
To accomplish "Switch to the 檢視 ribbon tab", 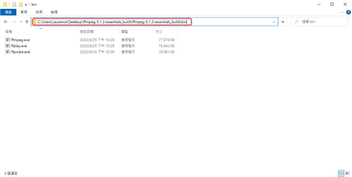I will point(54,12).
